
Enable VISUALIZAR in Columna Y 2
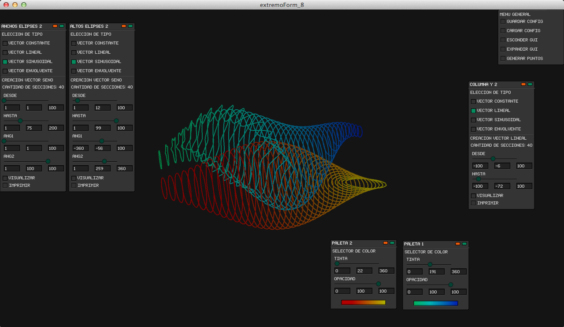point(473,196)
